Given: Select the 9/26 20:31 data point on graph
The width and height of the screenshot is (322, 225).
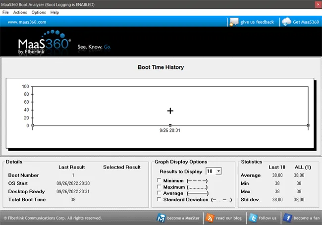Looking at the screenshot, I should click(x=170, y=111).
